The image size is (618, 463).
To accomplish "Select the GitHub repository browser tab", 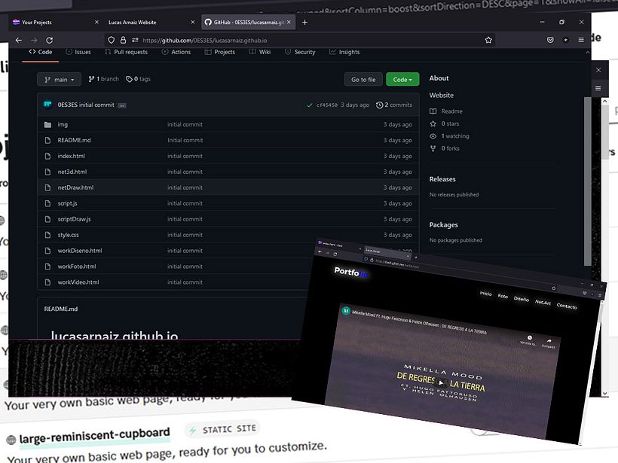I will tap(248, 23).
